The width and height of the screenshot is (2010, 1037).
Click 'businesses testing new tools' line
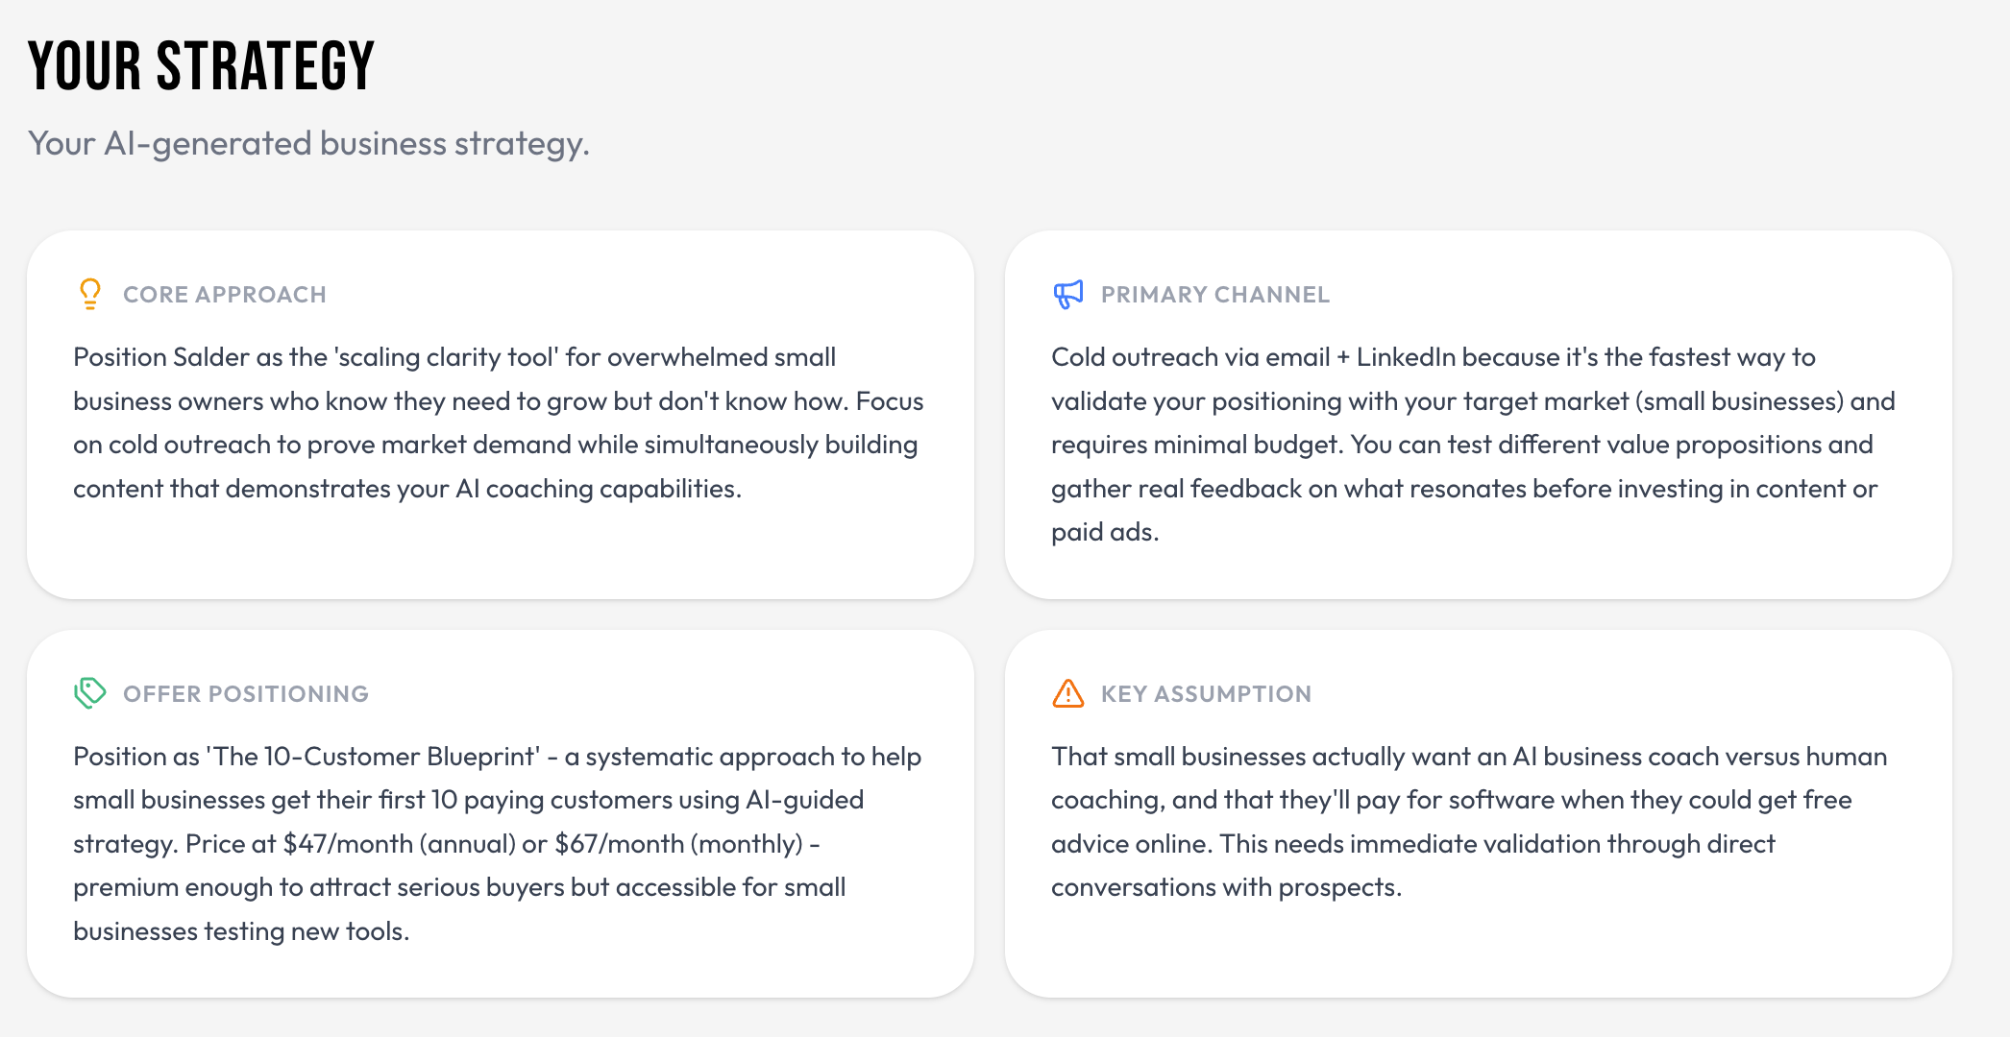point(241,931)
